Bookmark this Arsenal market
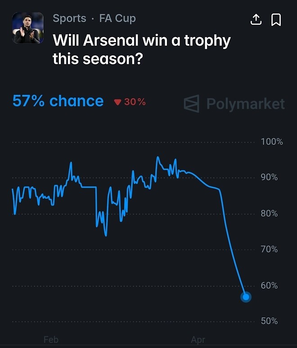 [x=276, y=20]
